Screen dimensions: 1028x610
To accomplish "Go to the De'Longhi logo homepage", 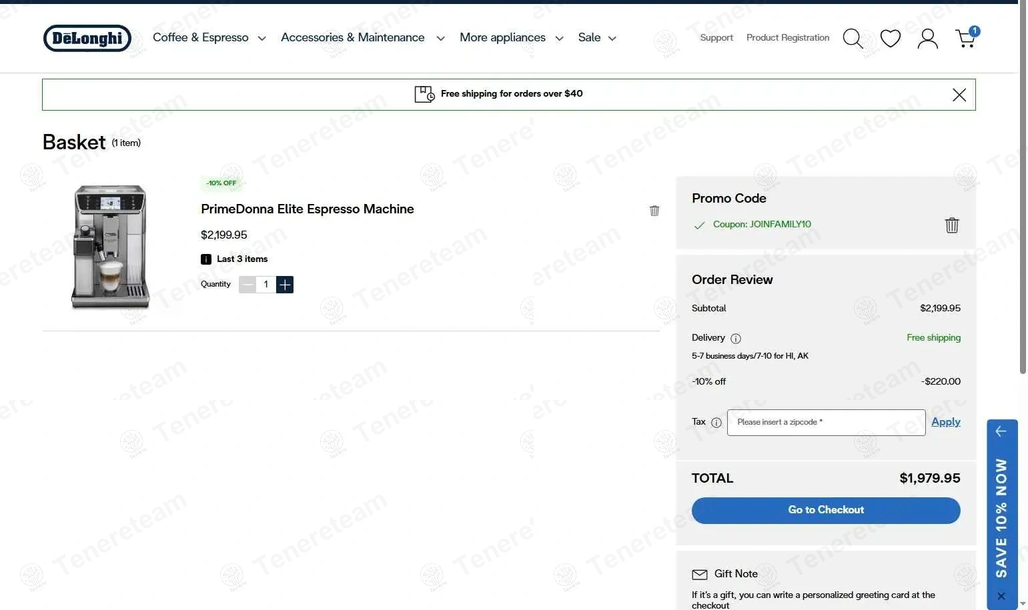I will (x=87, y=38).
